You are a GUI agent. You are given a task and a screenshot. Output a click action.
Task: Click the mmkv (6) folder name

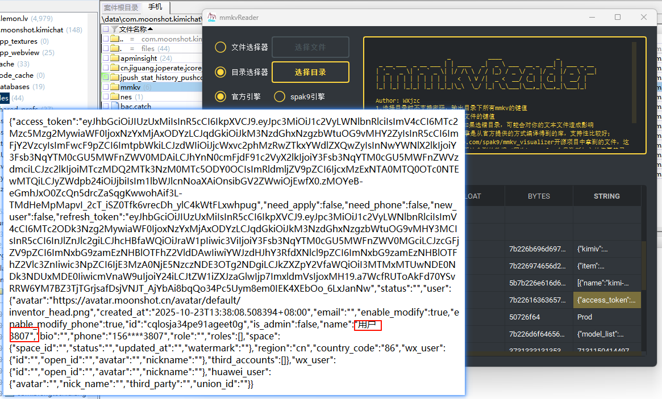135,87
